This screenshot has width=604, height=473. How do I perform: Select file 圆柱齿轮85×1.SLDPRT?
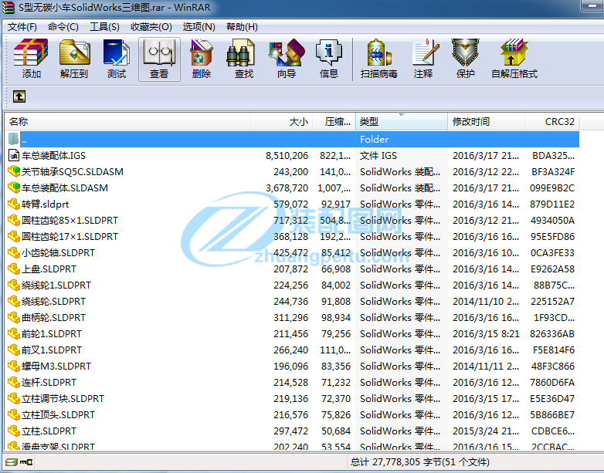point(70,220)
